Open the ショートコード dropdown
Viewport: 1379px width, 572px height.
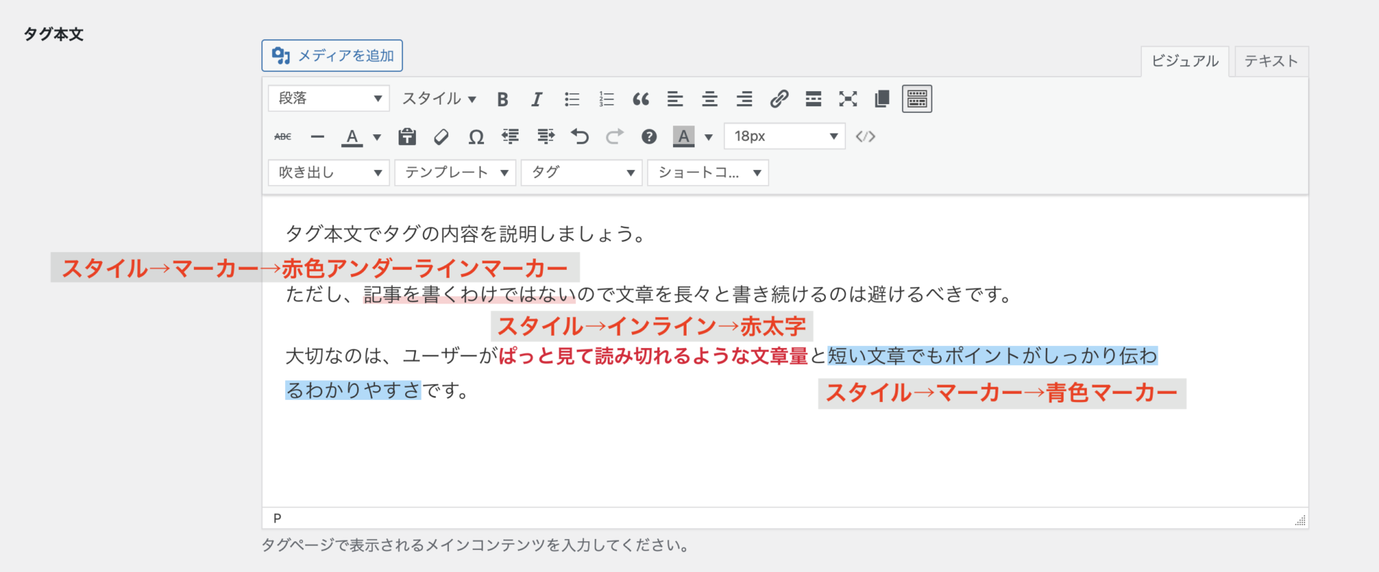(708, 172)
